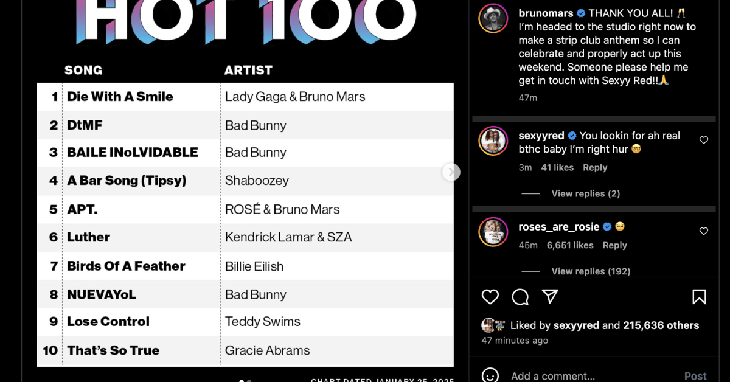Open sexyyred avatar in comments
The width and height of the screenshot is (730, 382).
pyautogui.click(x=493, y=141)
